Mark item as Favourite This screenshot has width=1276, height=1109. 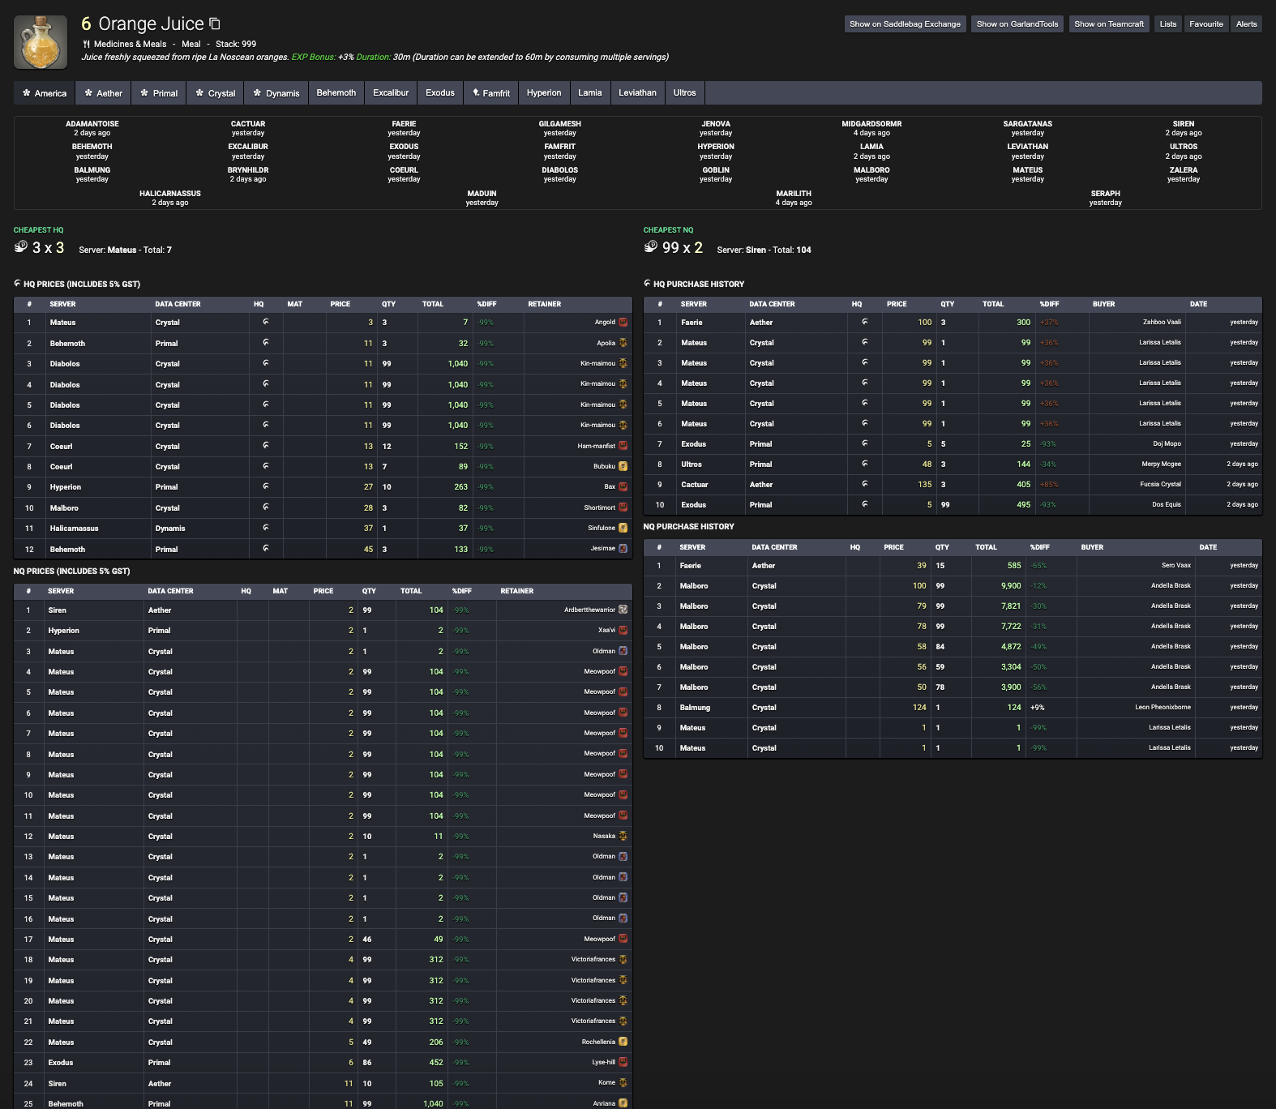1206,24
